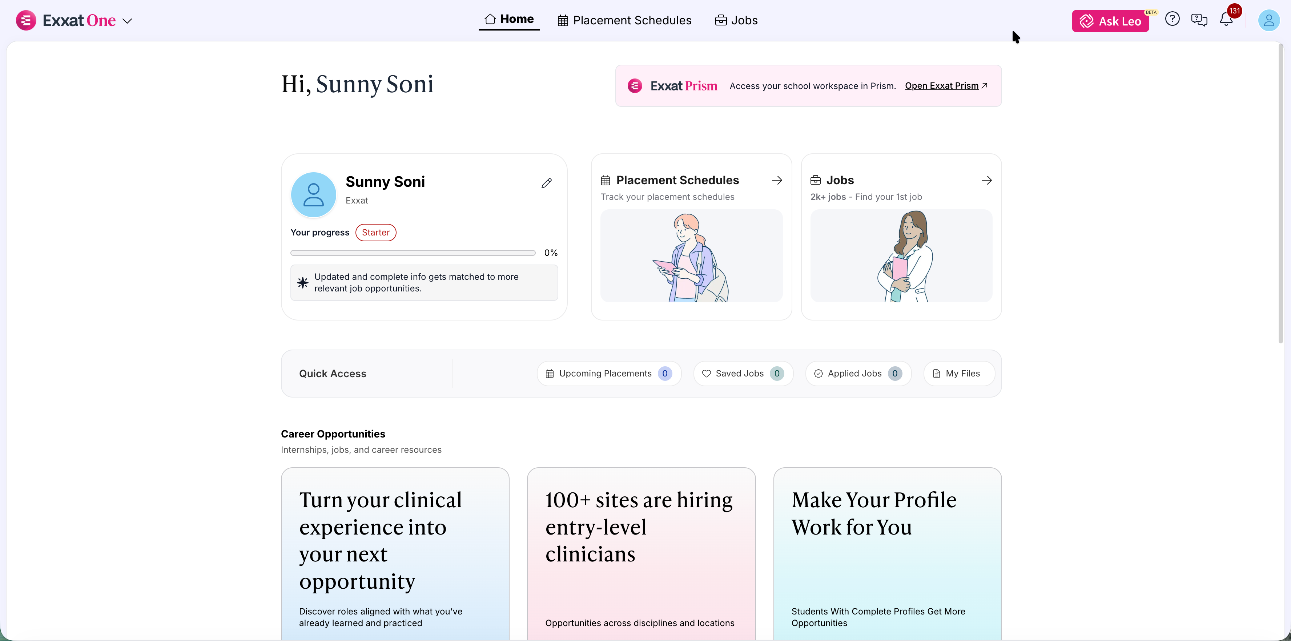This screenshot has height=641, width=1291.
Task: Launch the Ask Leo assistant
Action: 1110,21
